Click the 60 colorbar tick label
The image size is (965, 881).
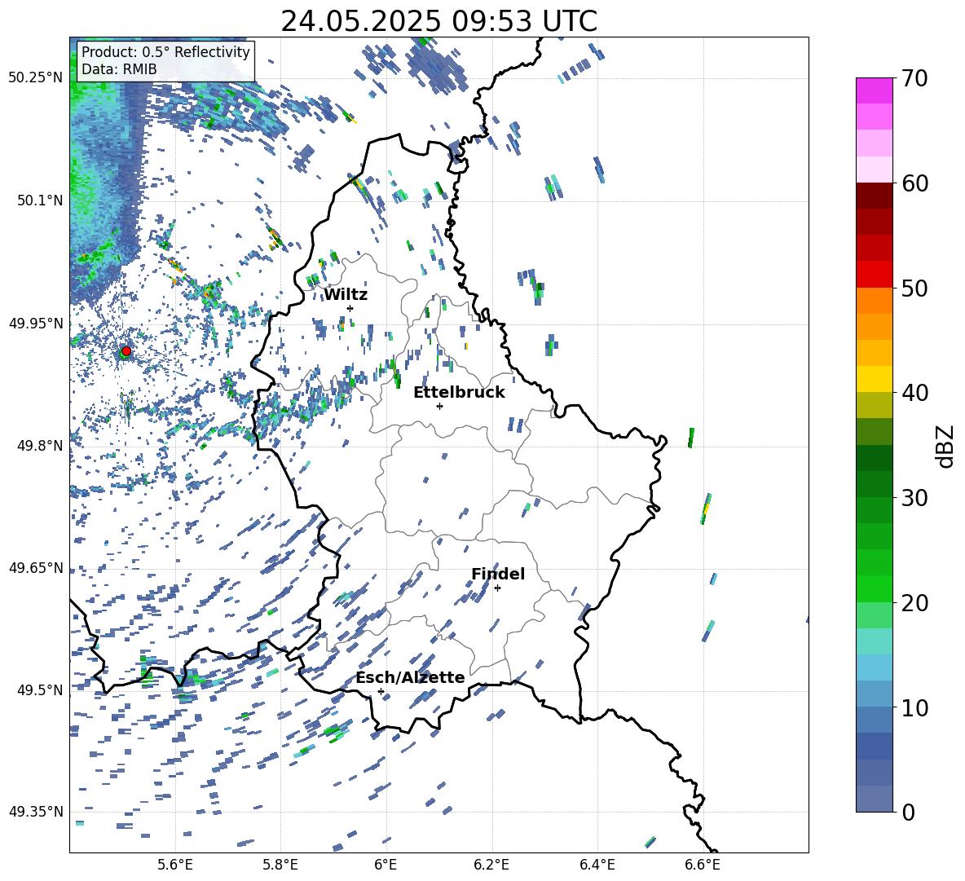[x=915, y=183]
